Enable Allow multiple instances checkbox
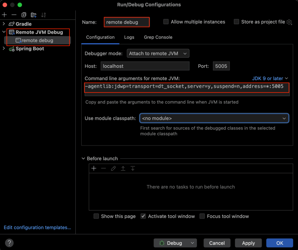The image size is (298, 250). 166,22
